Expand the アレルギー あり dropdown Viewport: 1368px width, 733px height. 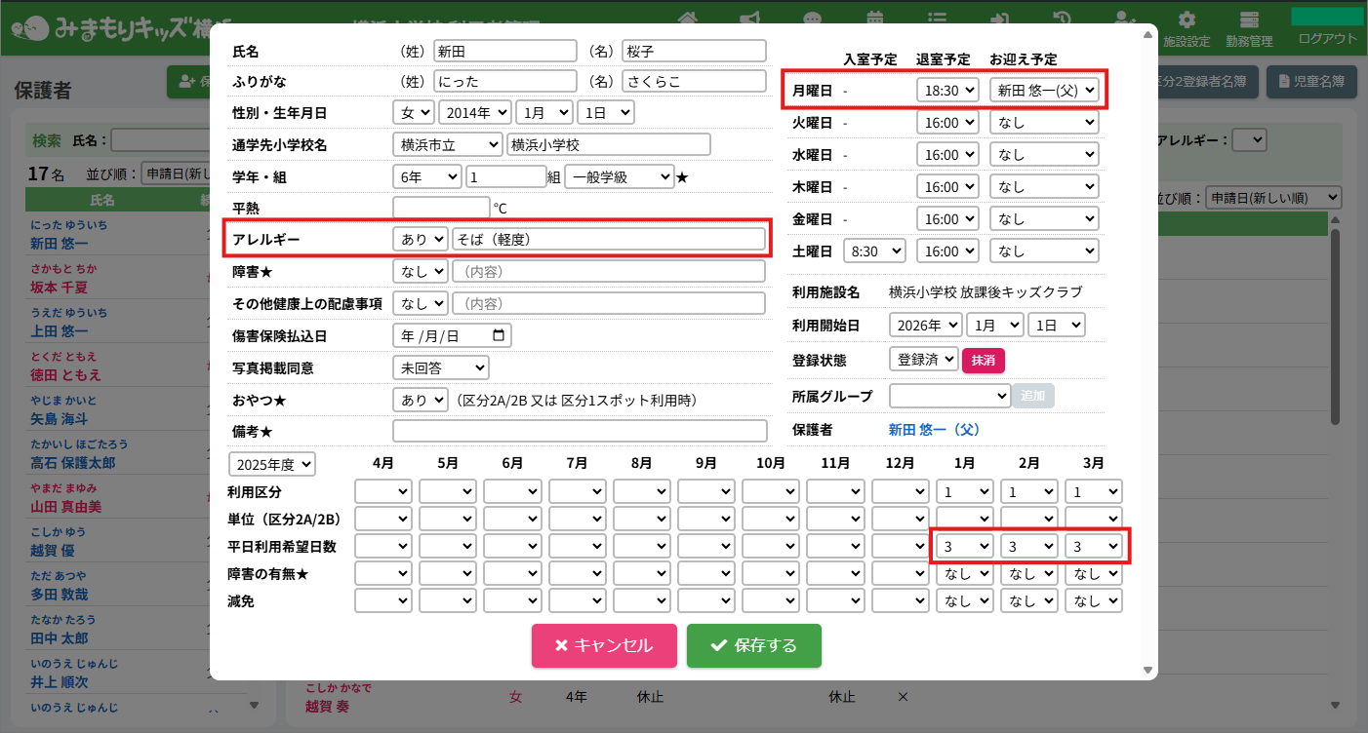[x=421, y=239]
